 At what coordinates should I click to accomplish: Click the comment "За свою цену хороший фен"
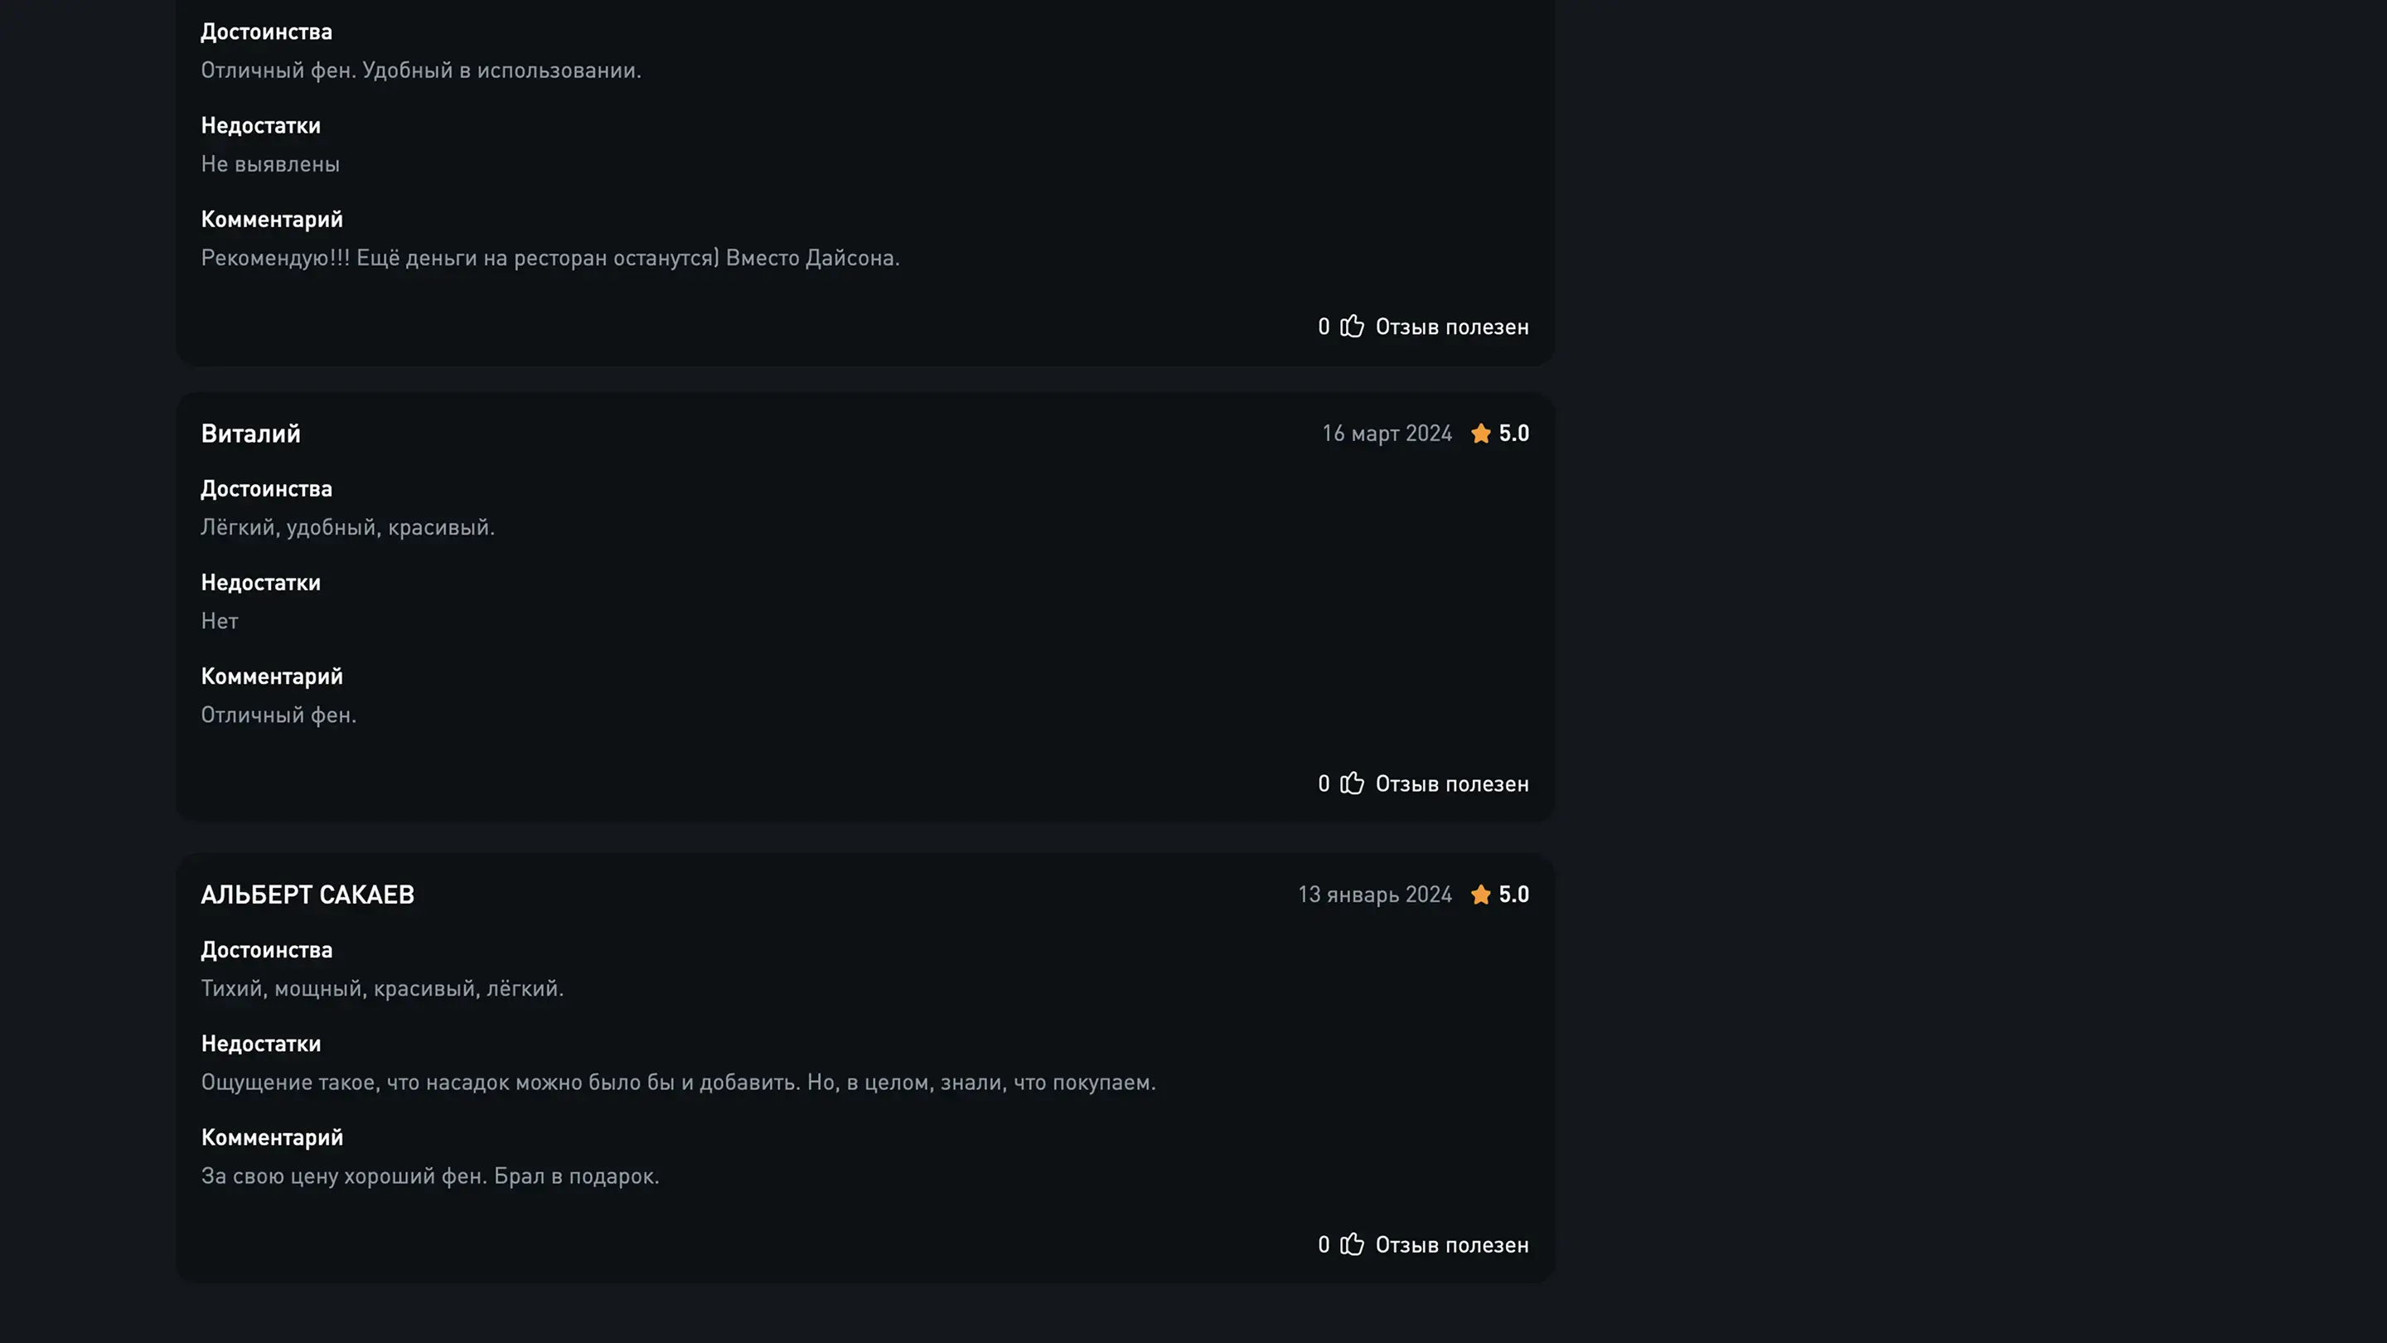[430, 1176]
